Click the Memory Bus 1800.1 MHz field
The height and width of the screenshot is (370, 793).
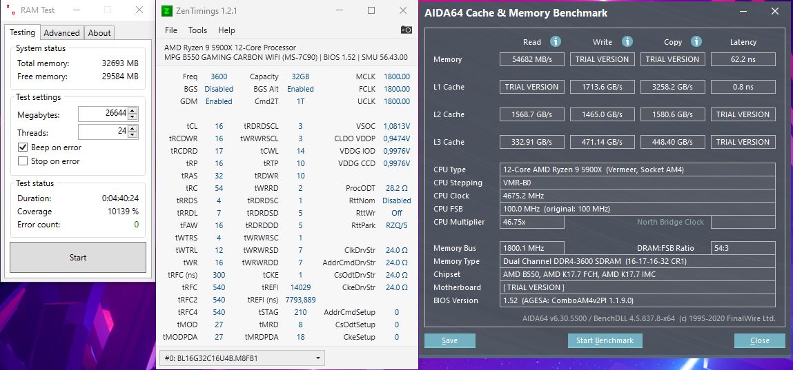point(532,248)
